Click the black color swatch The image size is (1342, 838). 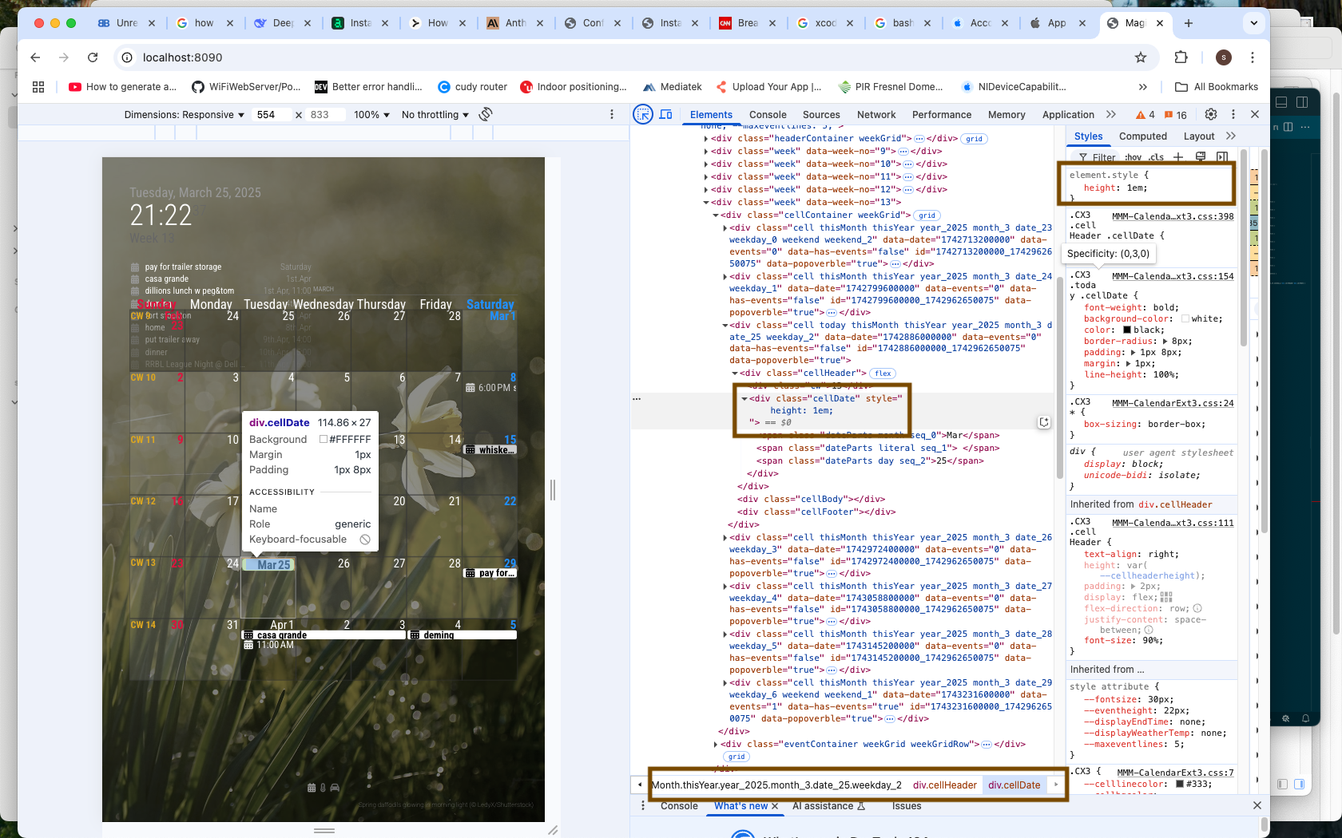click(x=1127, y=330)
